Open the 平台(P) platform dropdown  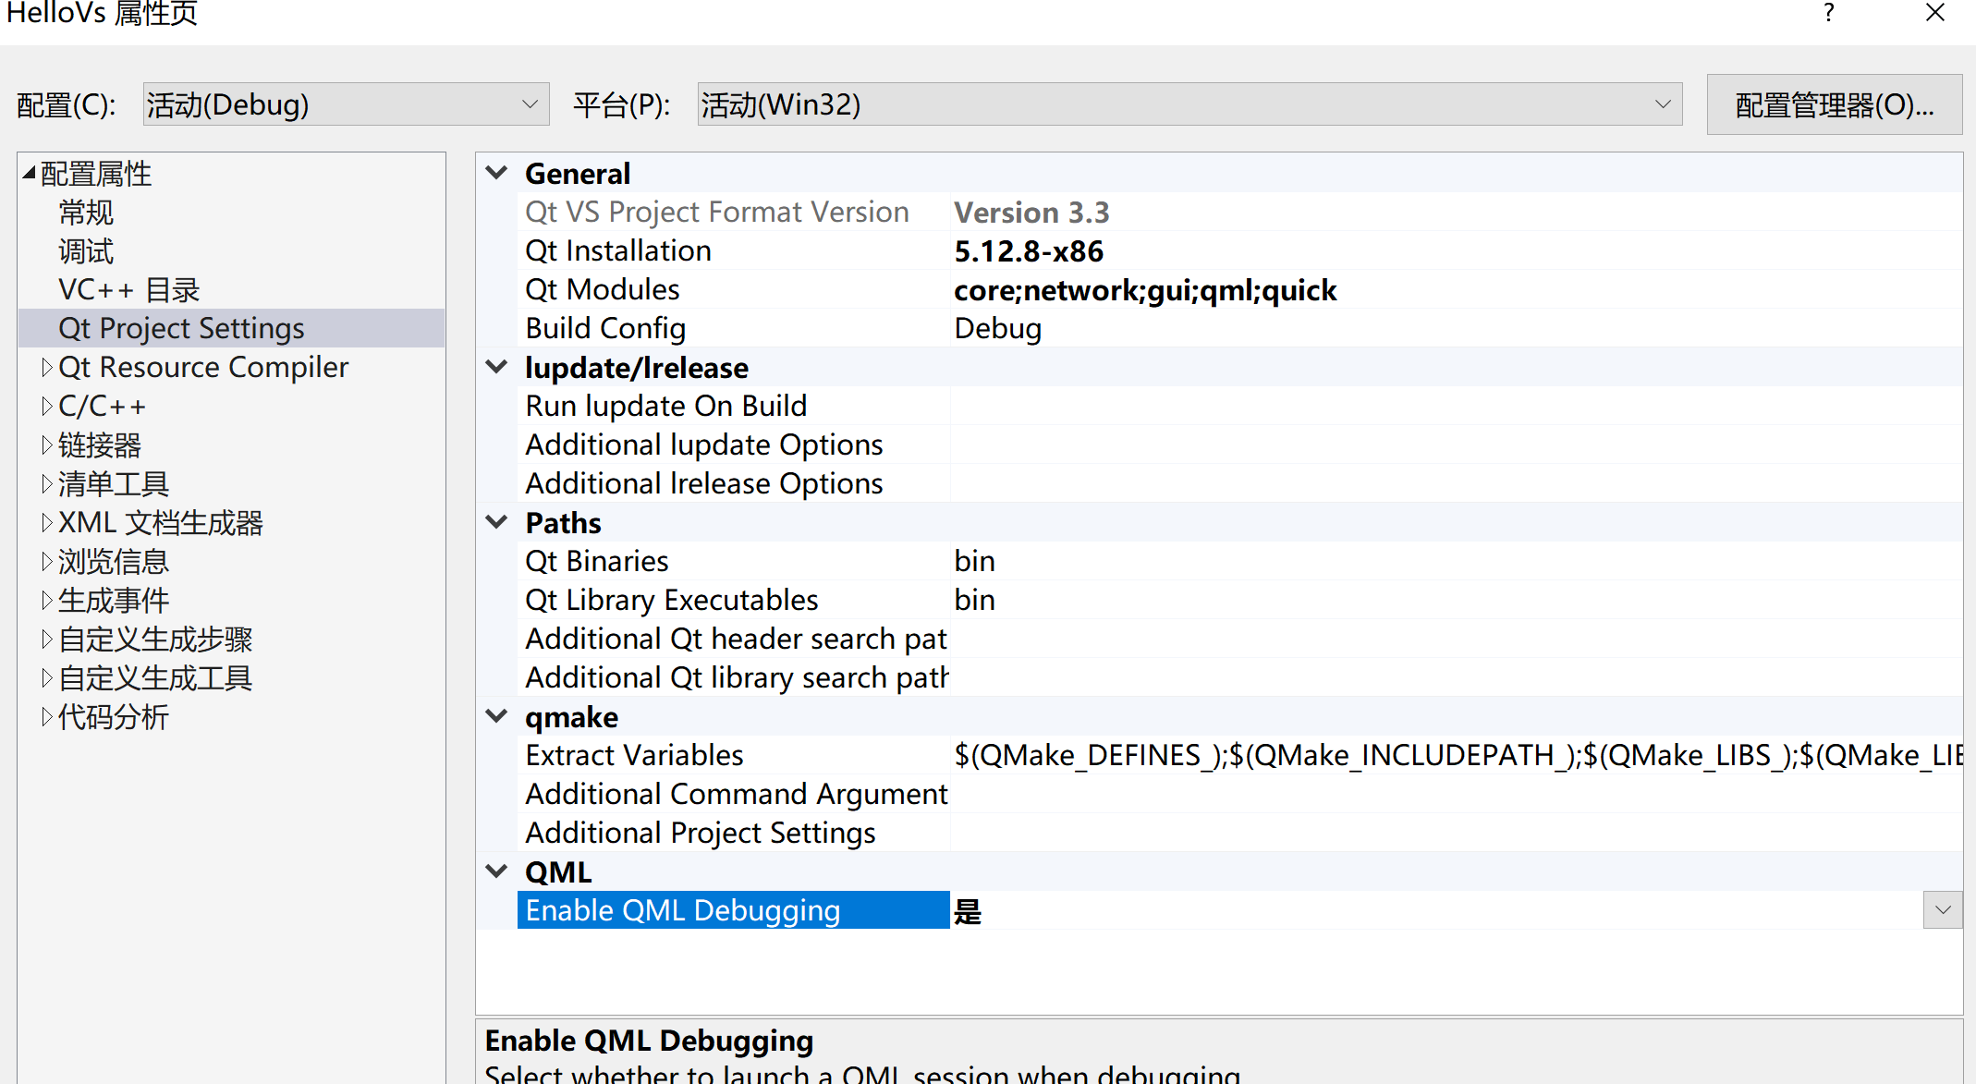click(1662, 104)
